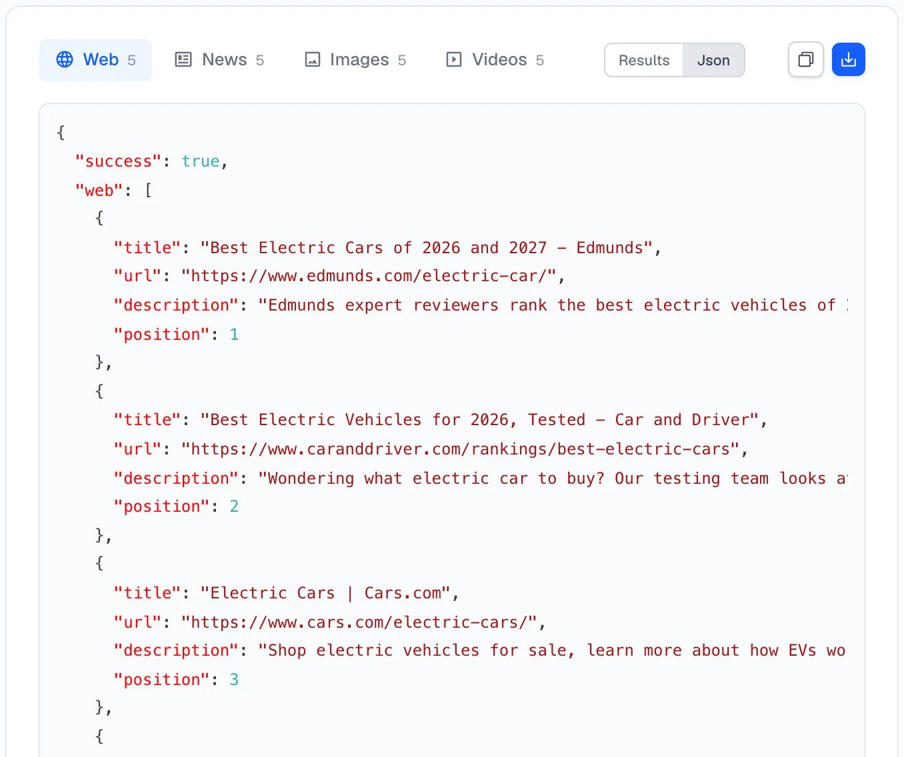The width and height of the screenshot is (904, 757).
Task: Click the true value after success
Action: click(200, 161)
